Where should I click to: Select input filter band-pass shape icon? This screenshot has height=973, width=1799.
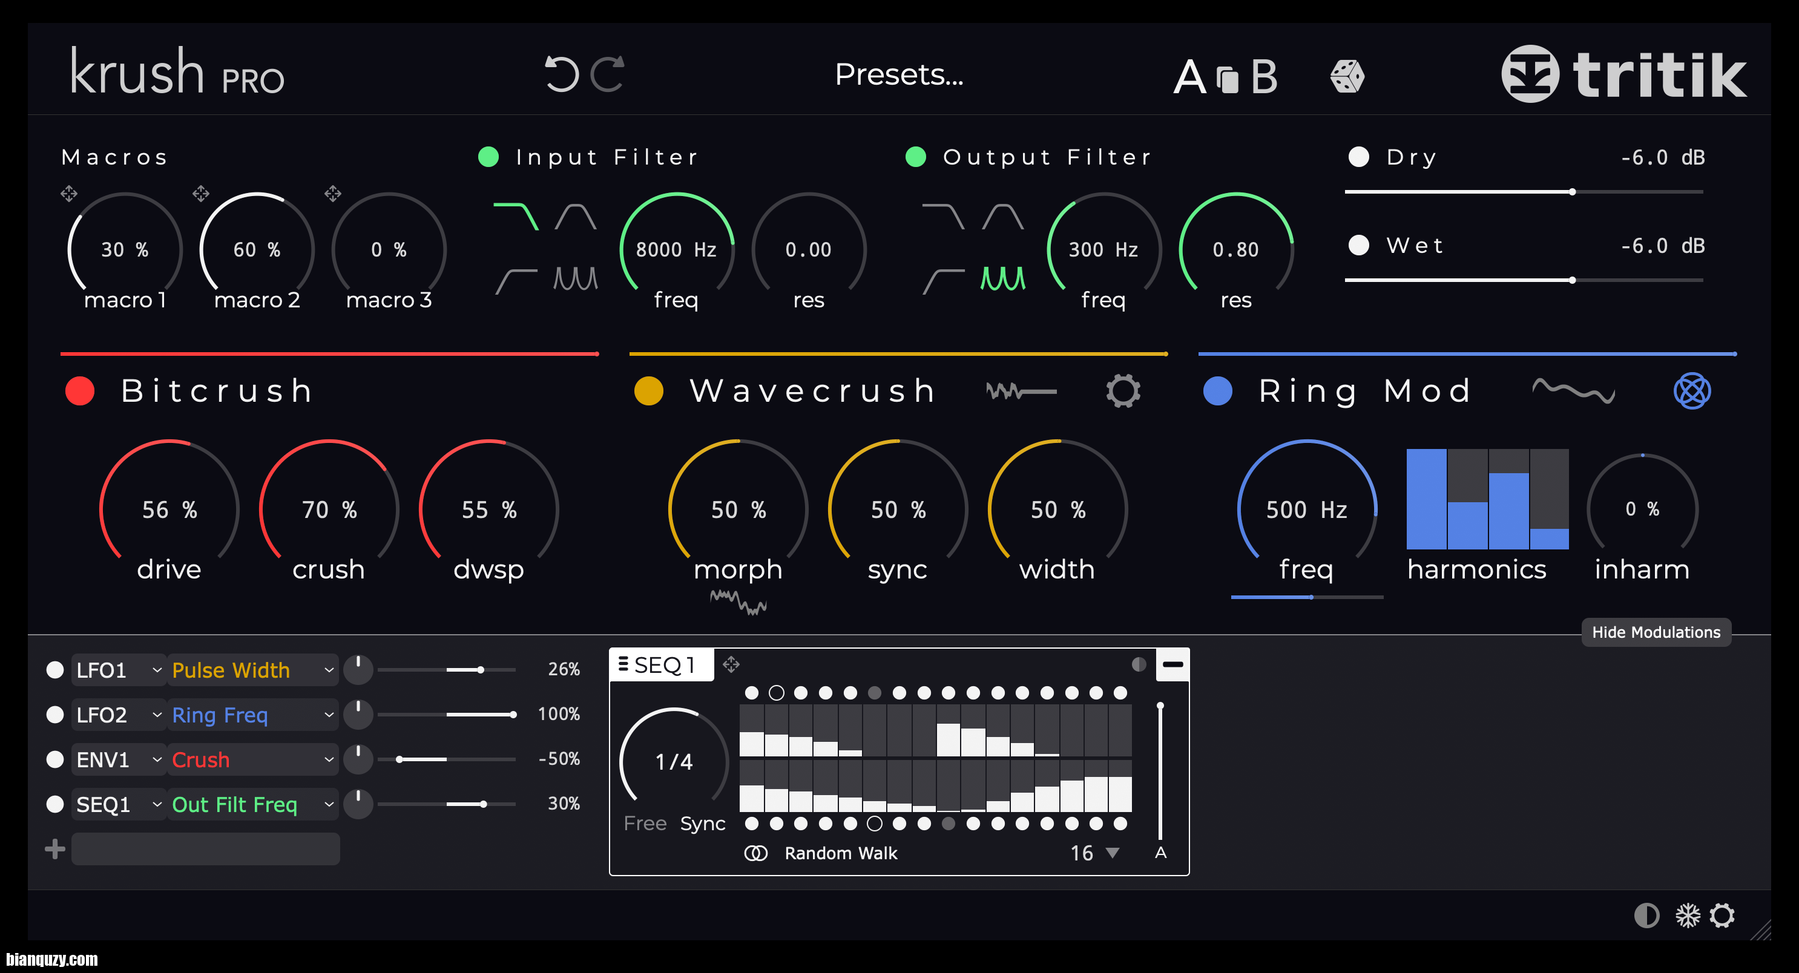[576, 217]
